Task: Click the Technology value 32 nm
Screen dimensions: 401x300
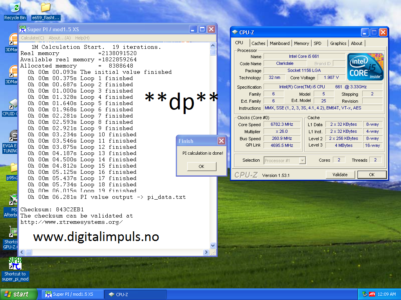Action: [275, 77]
